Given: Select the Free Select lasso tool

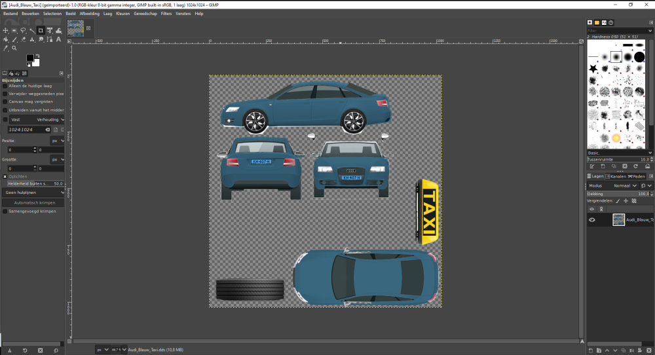Looking at the screenshot, I should pos(23,30).
